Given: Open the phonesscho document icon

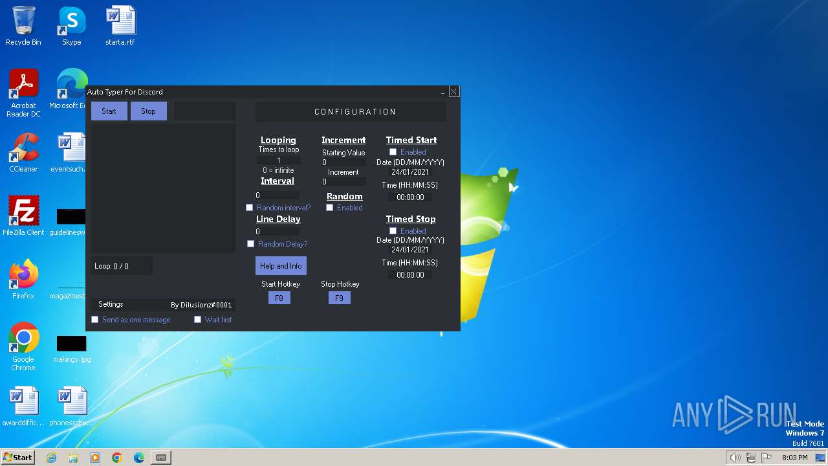Looking at the screenshot, I should coord(71,406).
